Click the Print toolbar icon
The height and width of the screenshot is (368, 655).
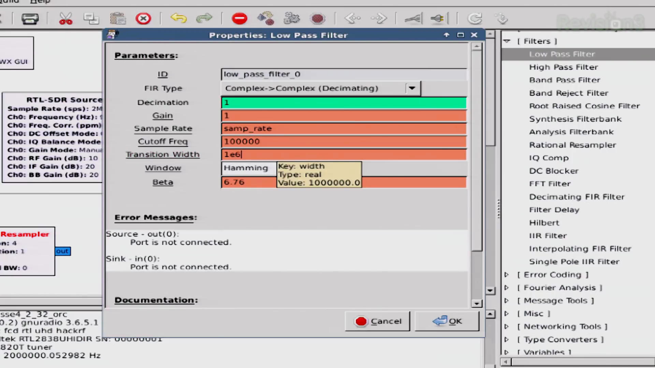[x=30, y=18]
